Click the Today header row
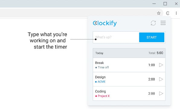 point(129,53)
